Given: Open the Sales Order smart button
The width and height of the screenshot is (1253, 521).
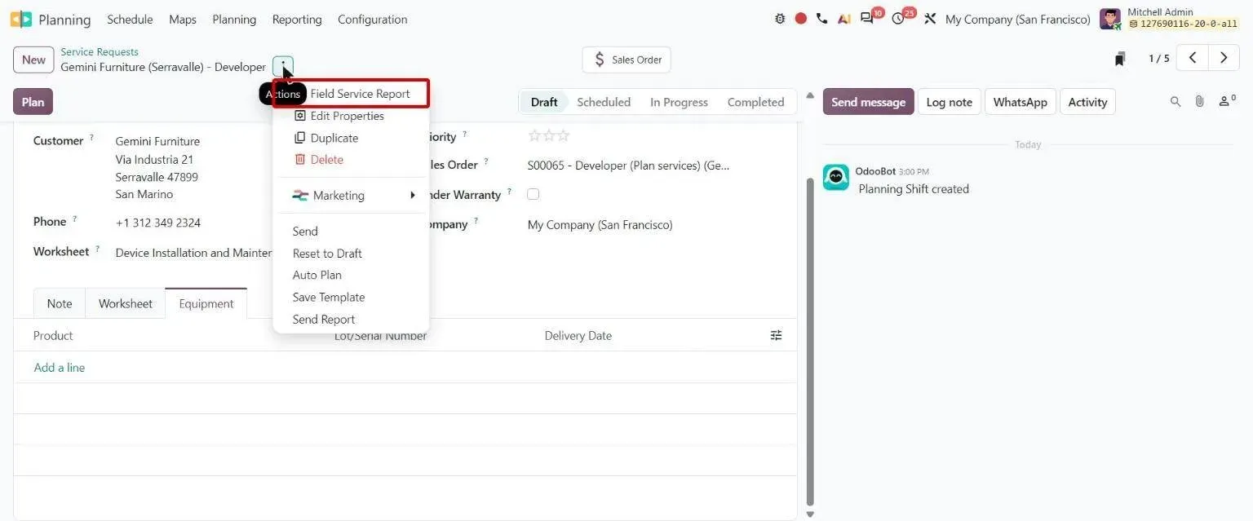Looking at the screenshot, I should point(626,60).
